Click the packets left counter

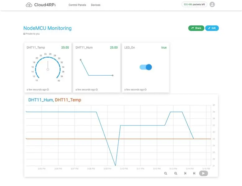coord(194,4)
